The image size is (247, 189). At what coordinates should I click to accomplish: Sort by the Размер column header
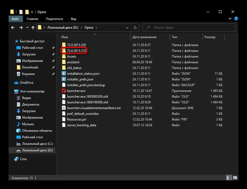[210, 37]
